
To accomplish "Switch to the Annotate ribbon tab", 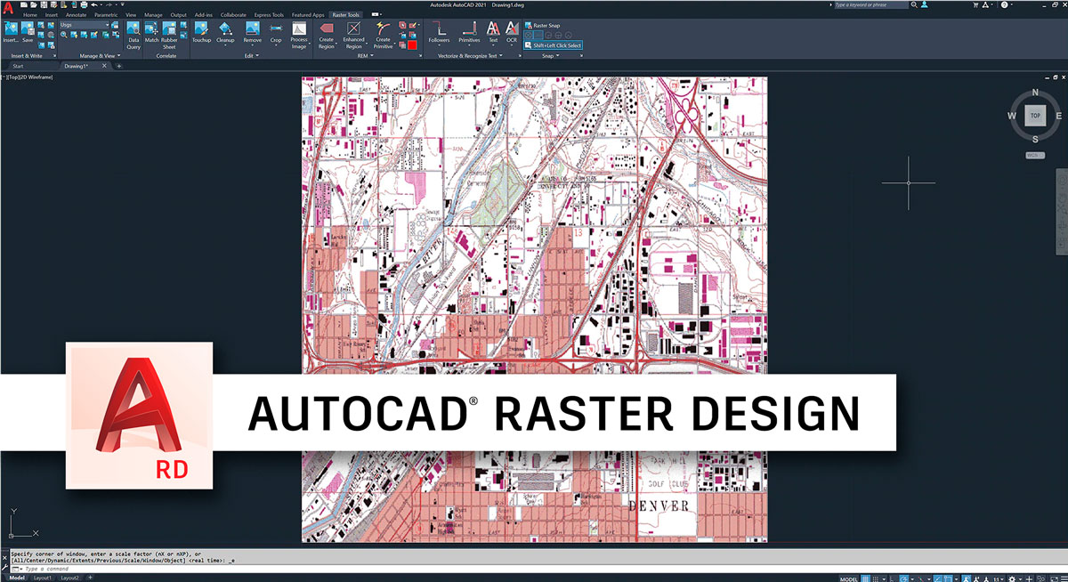I will [76, 15].
